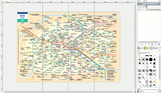161x93 pixels.
Task: Adjust the Opacité layer slider
Action: 148,4
